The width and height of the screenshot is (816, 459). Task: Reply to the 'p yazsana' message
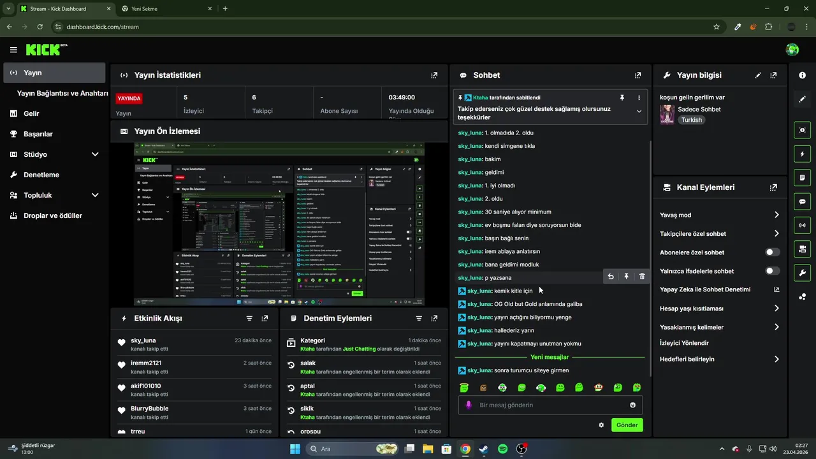pos(611,277)
